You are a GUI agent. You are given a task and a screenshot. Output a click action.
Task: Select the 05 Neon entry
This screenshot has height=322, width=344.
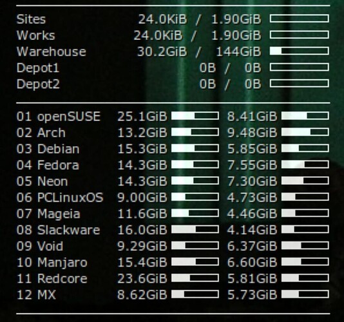42,181
